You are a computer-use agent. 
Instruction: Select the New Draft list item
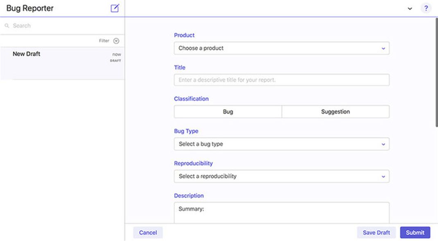click(62, 63)
